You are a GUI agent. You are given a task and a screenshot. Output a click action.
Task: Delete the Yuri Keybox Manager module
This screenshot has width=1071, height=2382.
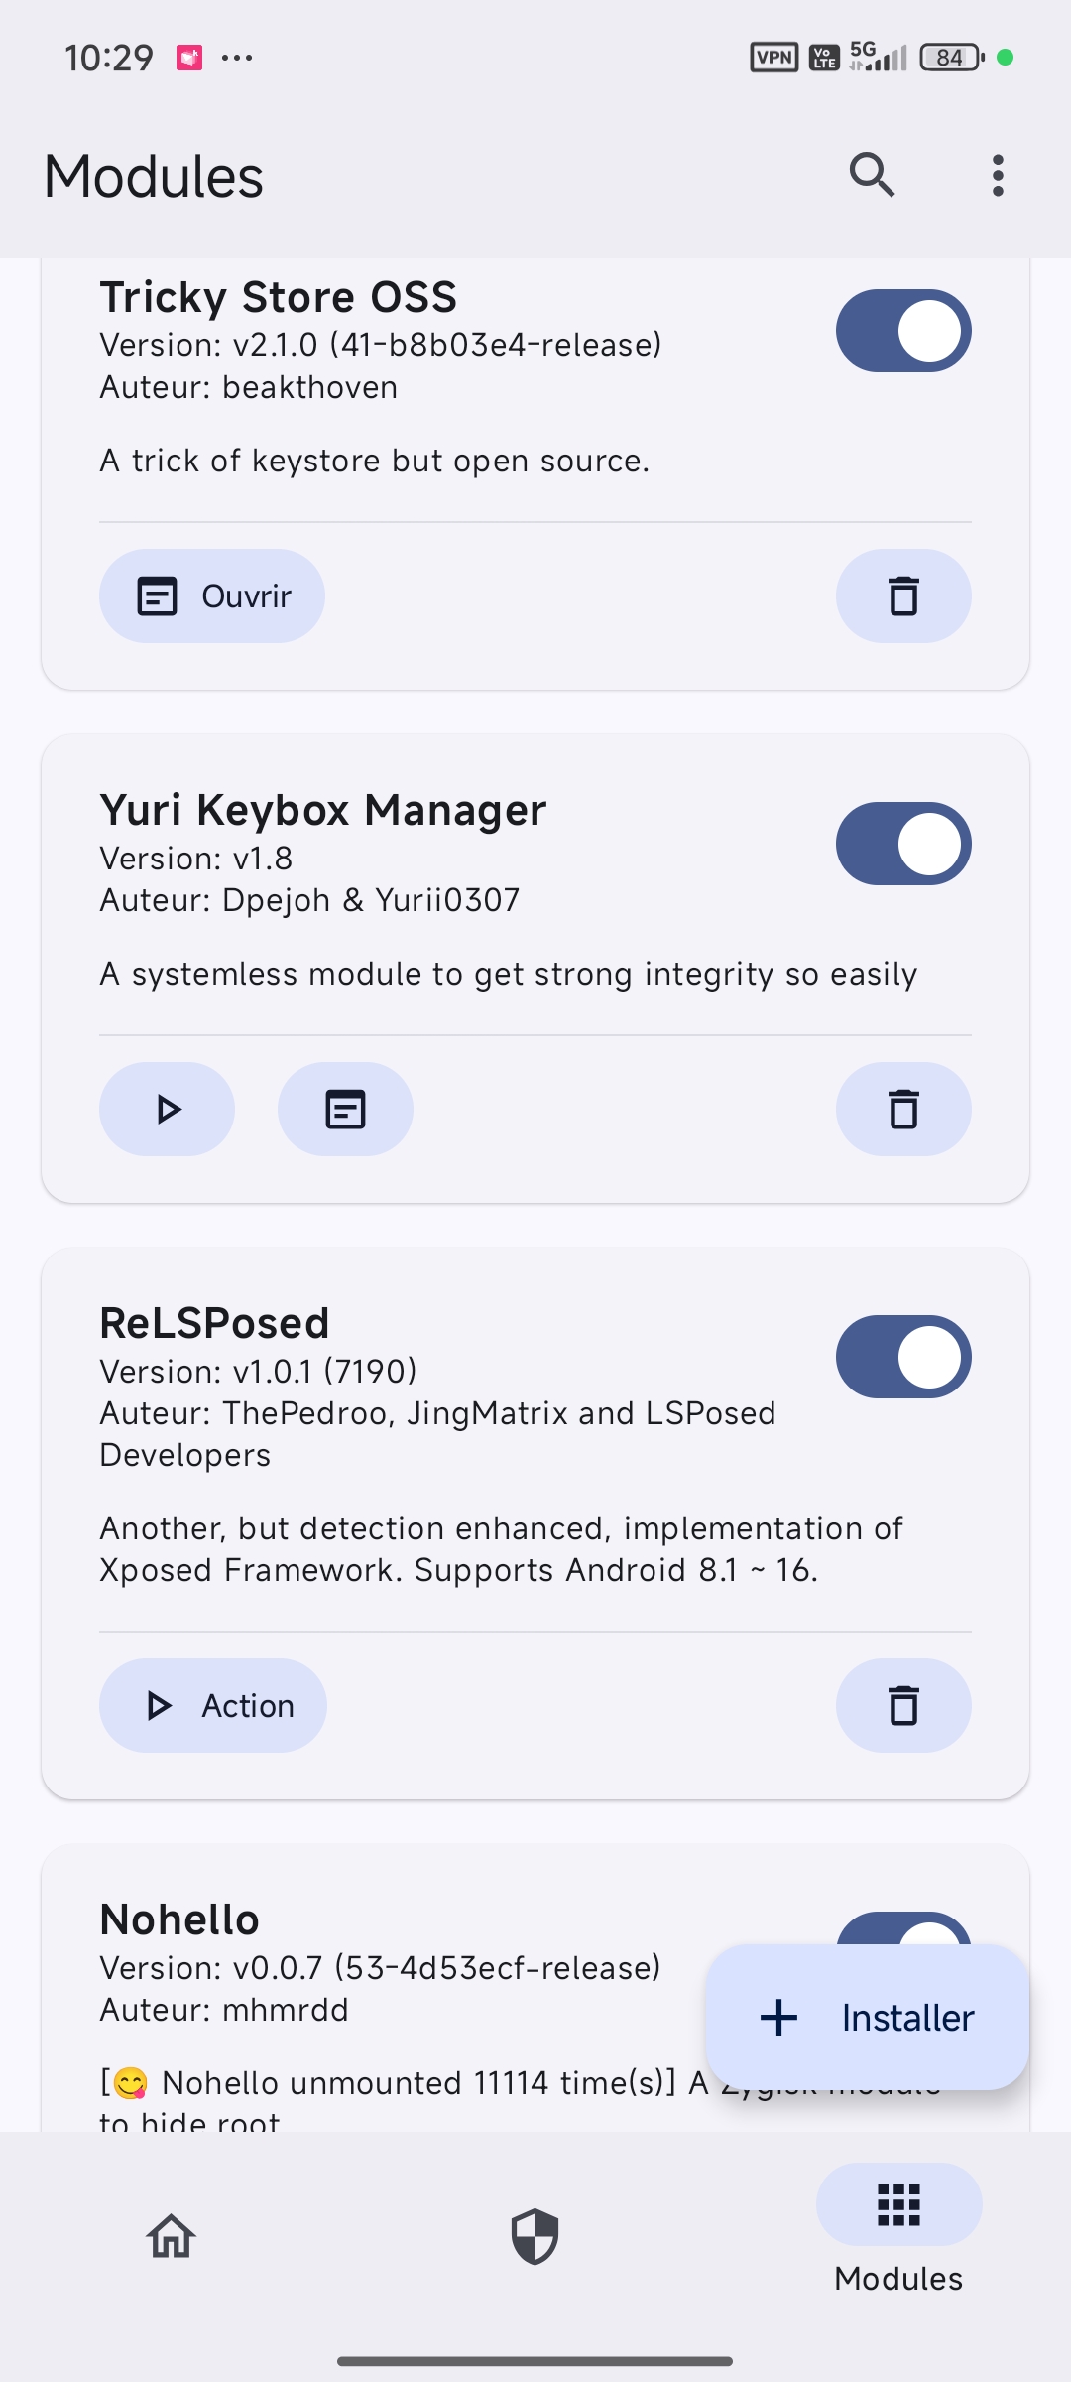(x=903, y=1110)
